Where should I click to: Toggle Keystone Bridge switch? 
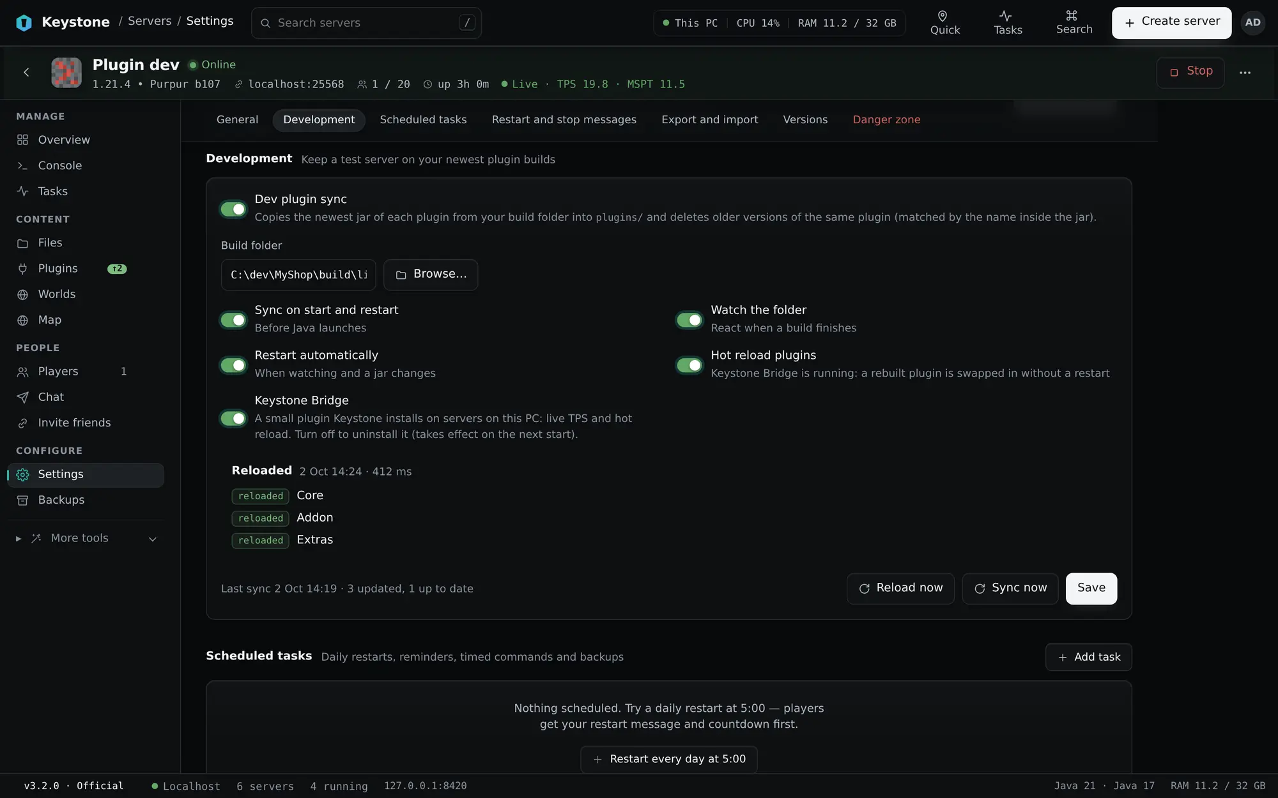pos(233,418)
